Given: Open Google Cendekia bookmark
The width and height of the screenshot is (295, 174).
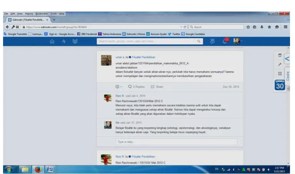Looking at the screenshot, I should click(193, 34).
